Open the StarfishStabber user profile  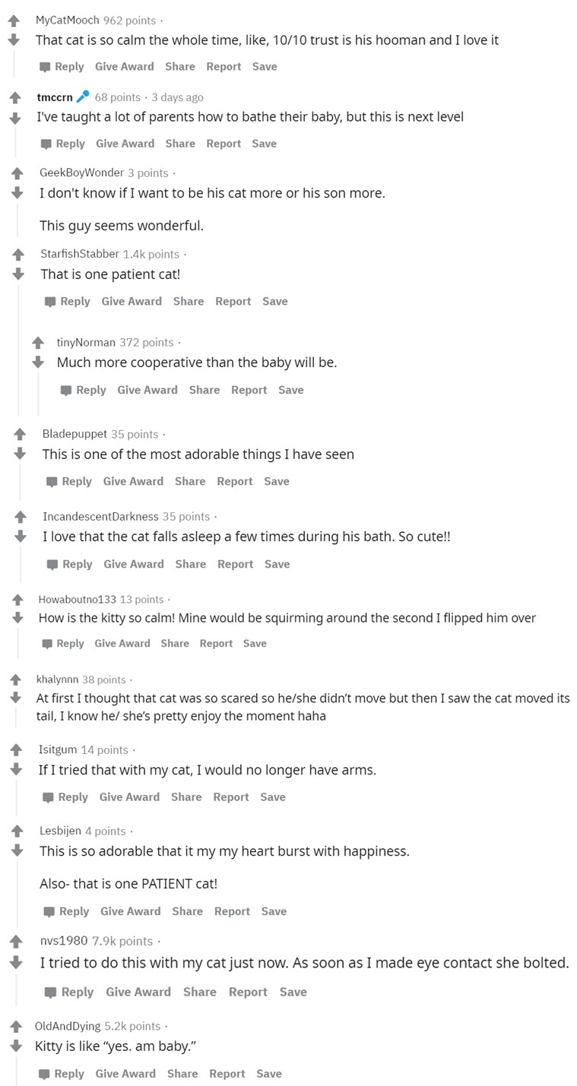[x=80, y=254]
